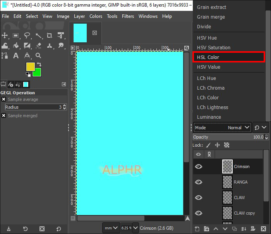
Task: Select the Device Status tab
Action: [x=11, y=84]
